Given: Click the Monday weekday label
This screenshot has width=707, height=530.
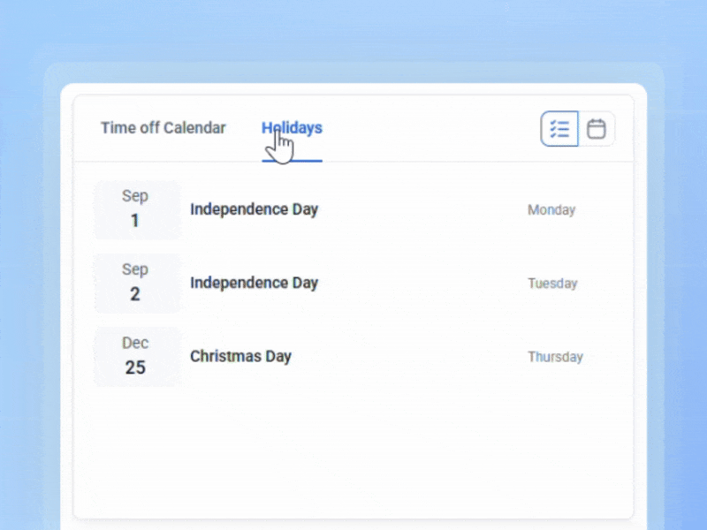Looking at the screenshot, I should [551, 210].
